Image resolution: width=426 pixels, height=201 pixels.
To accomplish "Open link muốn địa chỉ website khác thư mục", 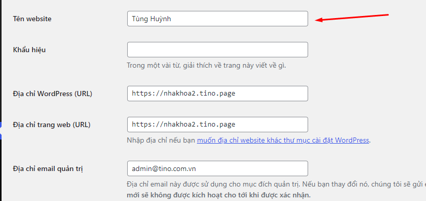I will pos(283,141).
